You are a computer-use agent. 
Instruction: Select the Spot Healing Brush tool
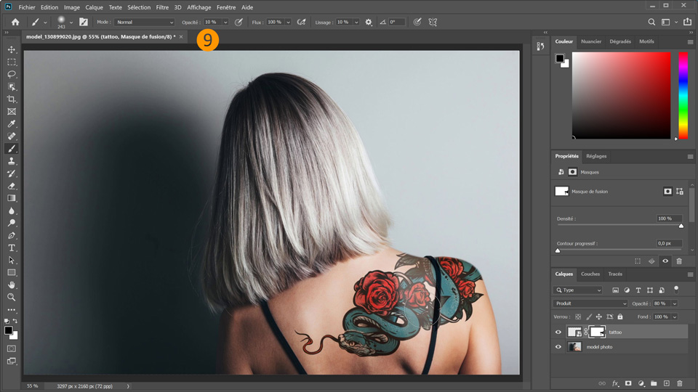[12, 136]
